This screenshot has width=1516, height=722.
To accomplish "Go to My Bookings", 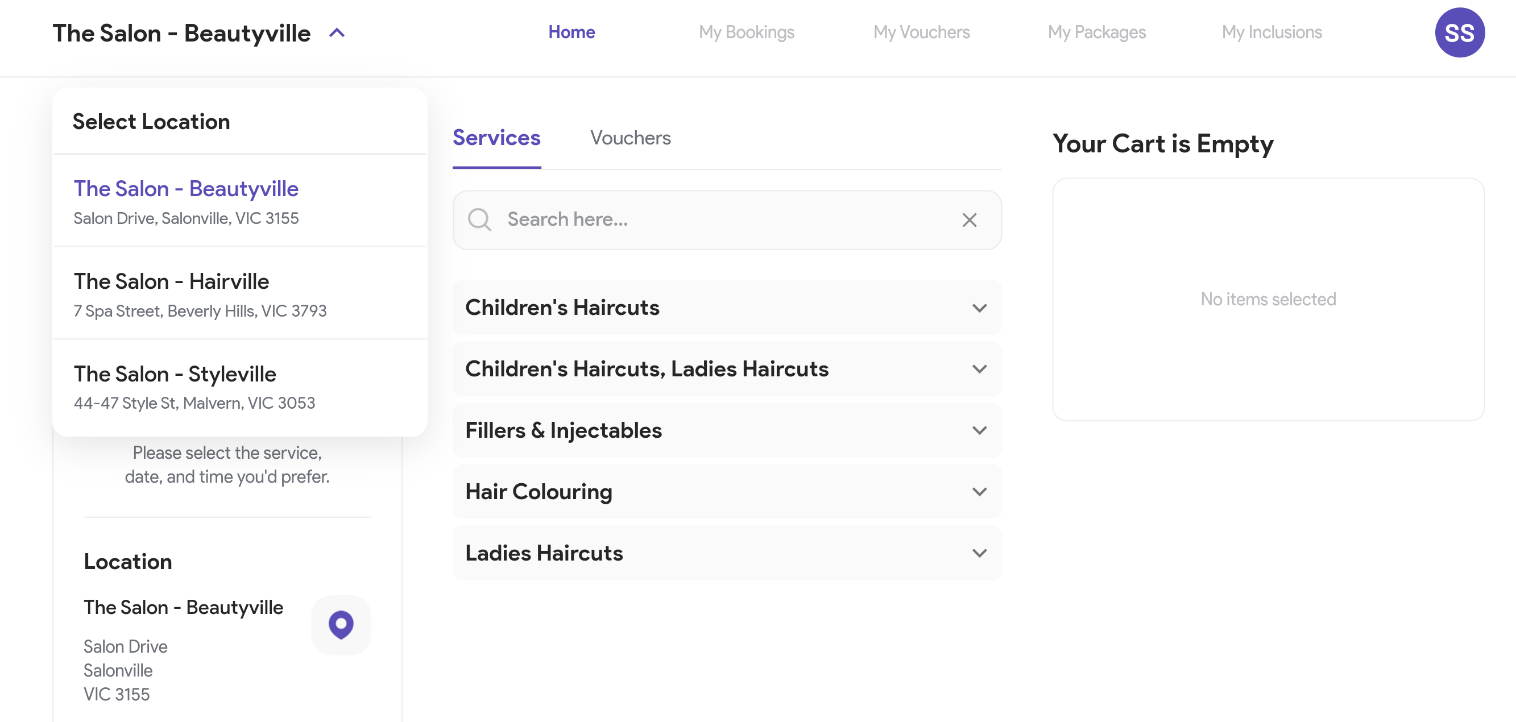I will [746, 32].
